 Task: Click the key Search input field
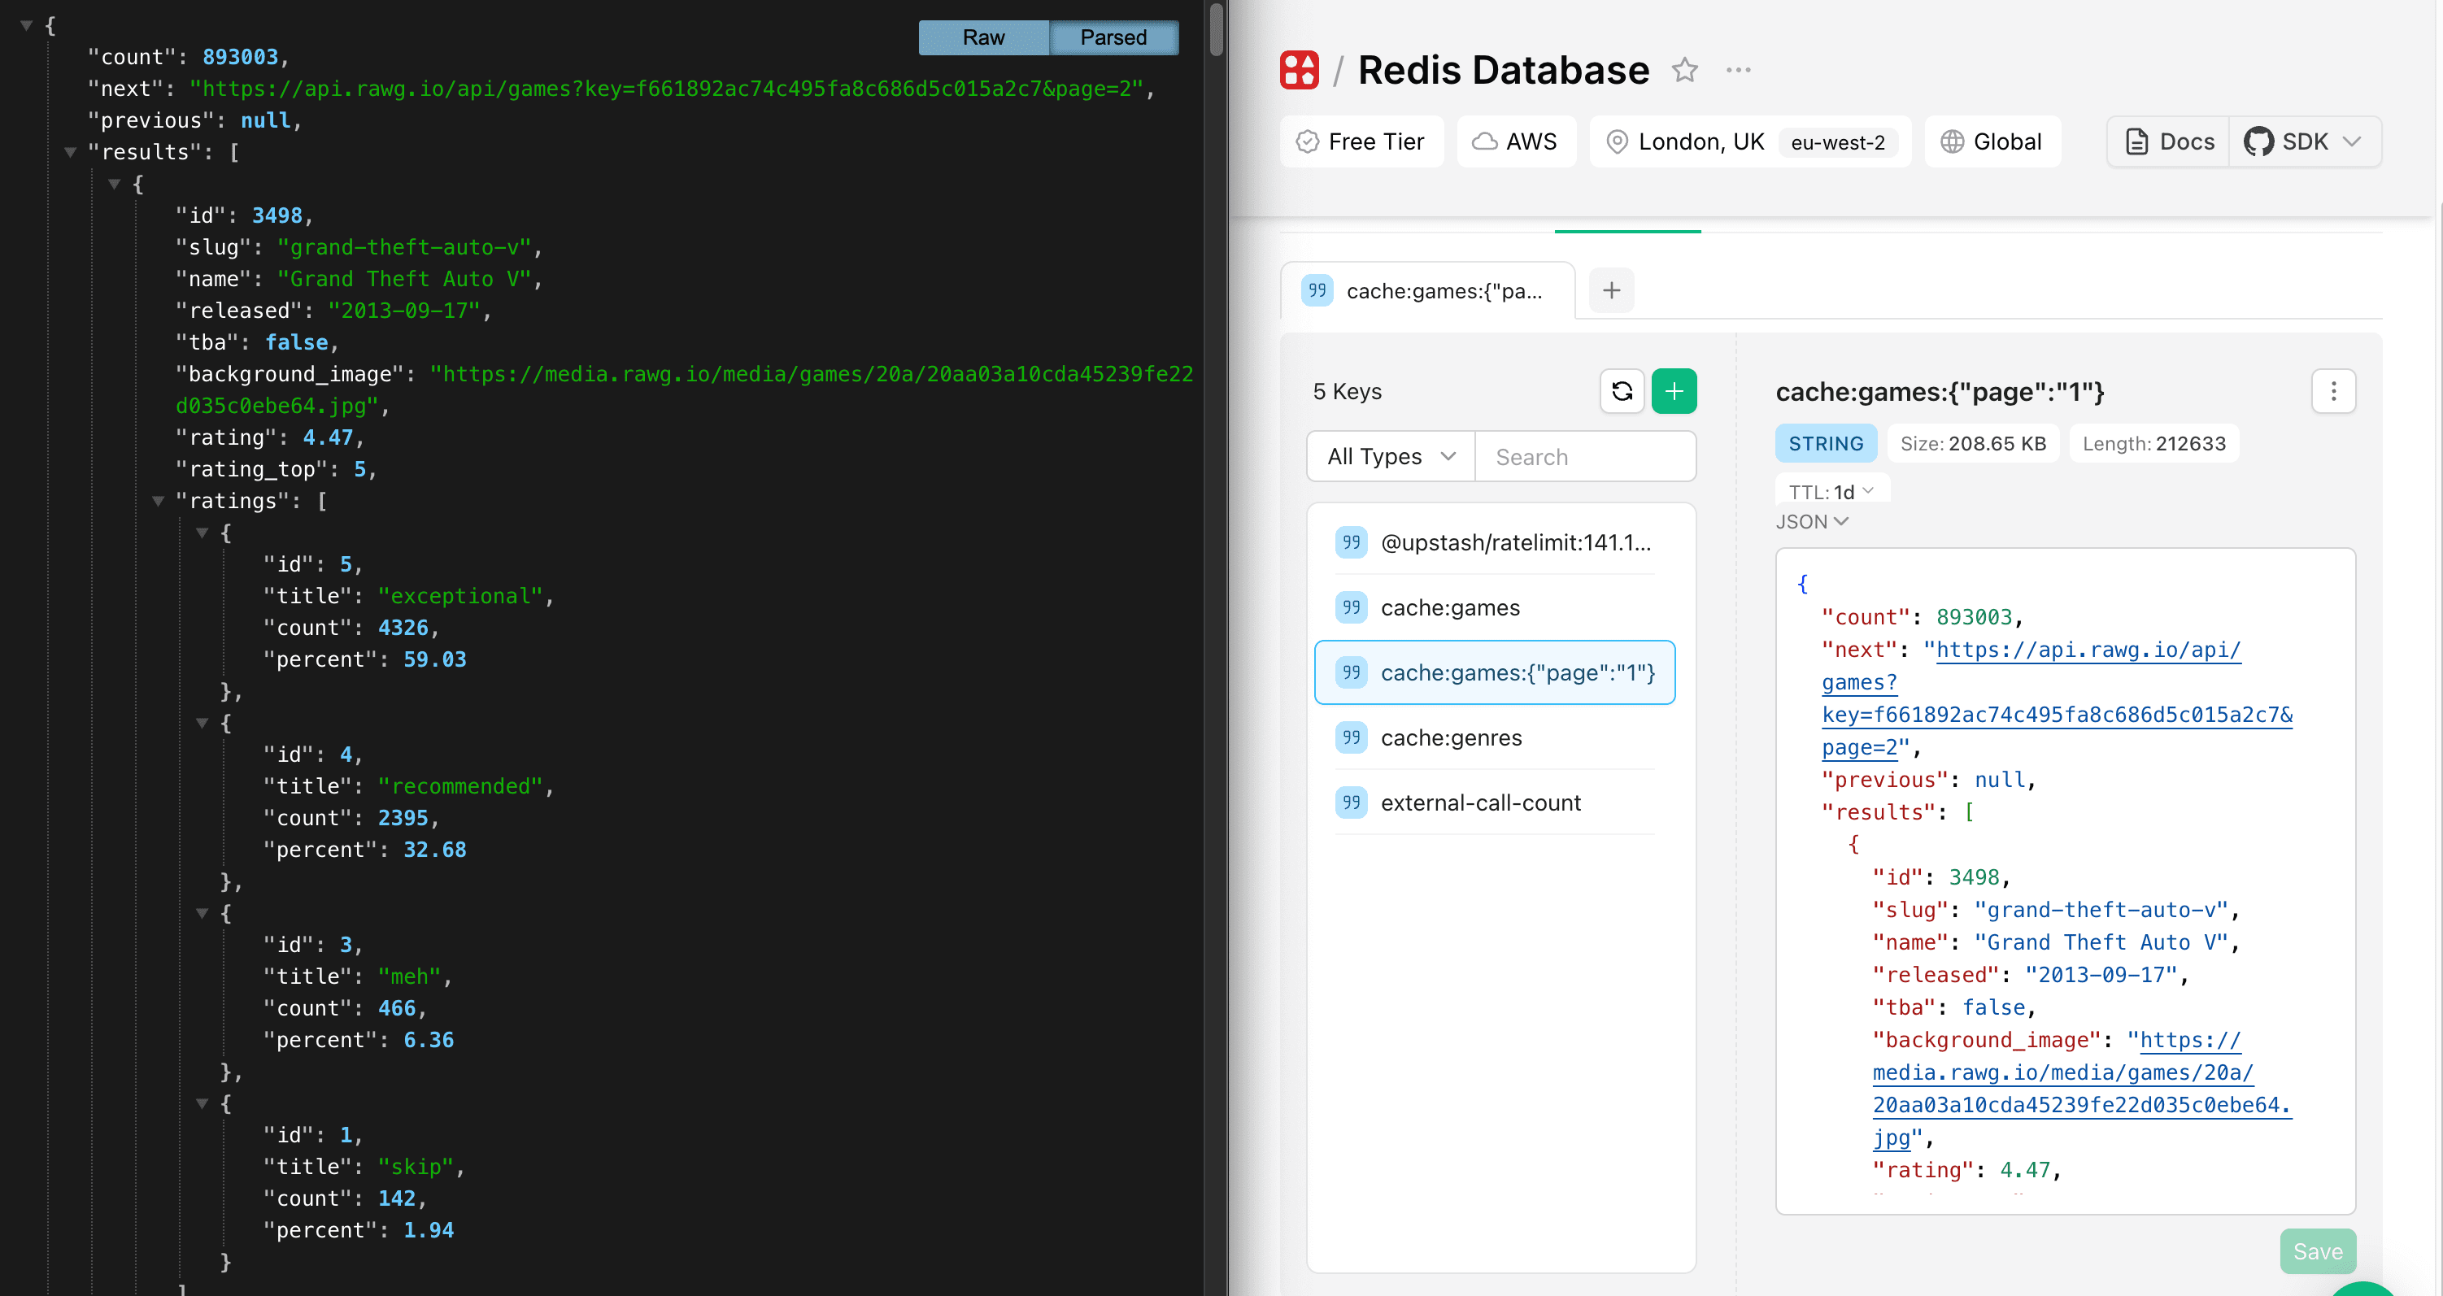pos(1583,457)
